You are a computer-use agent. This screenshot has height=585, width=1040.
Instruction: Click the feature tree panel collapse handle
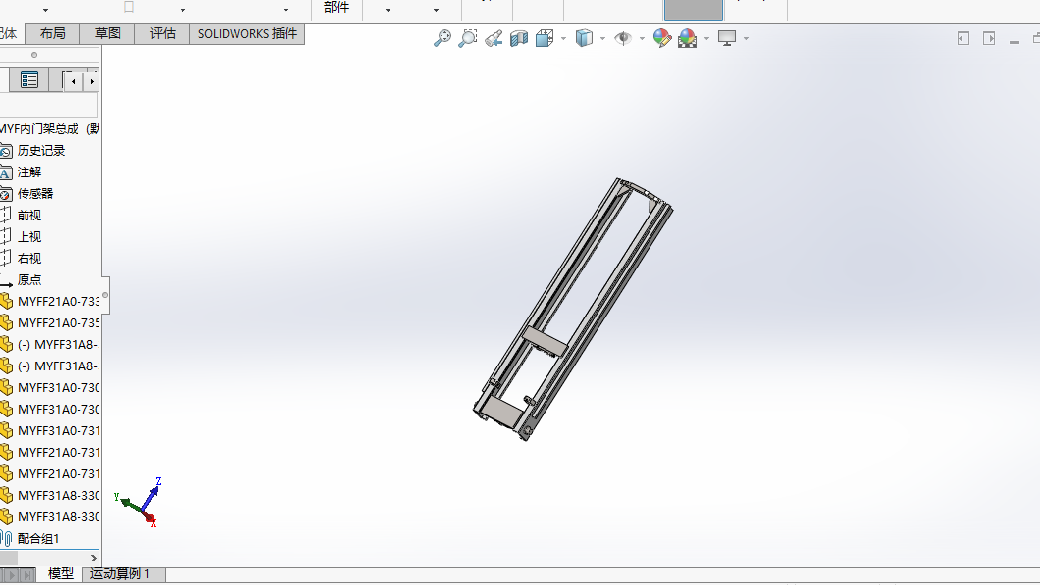(x=105, y=295)
